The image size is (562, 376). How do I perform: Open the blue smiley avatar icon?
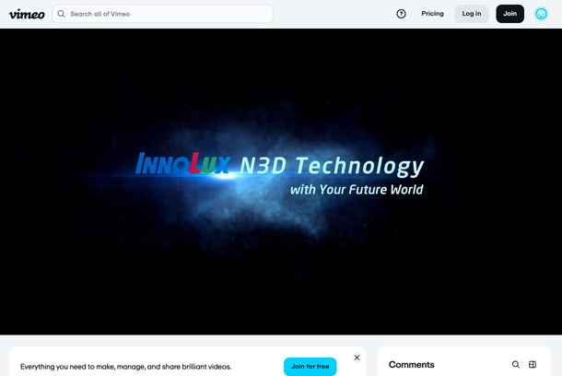click(x=541, y=14)
